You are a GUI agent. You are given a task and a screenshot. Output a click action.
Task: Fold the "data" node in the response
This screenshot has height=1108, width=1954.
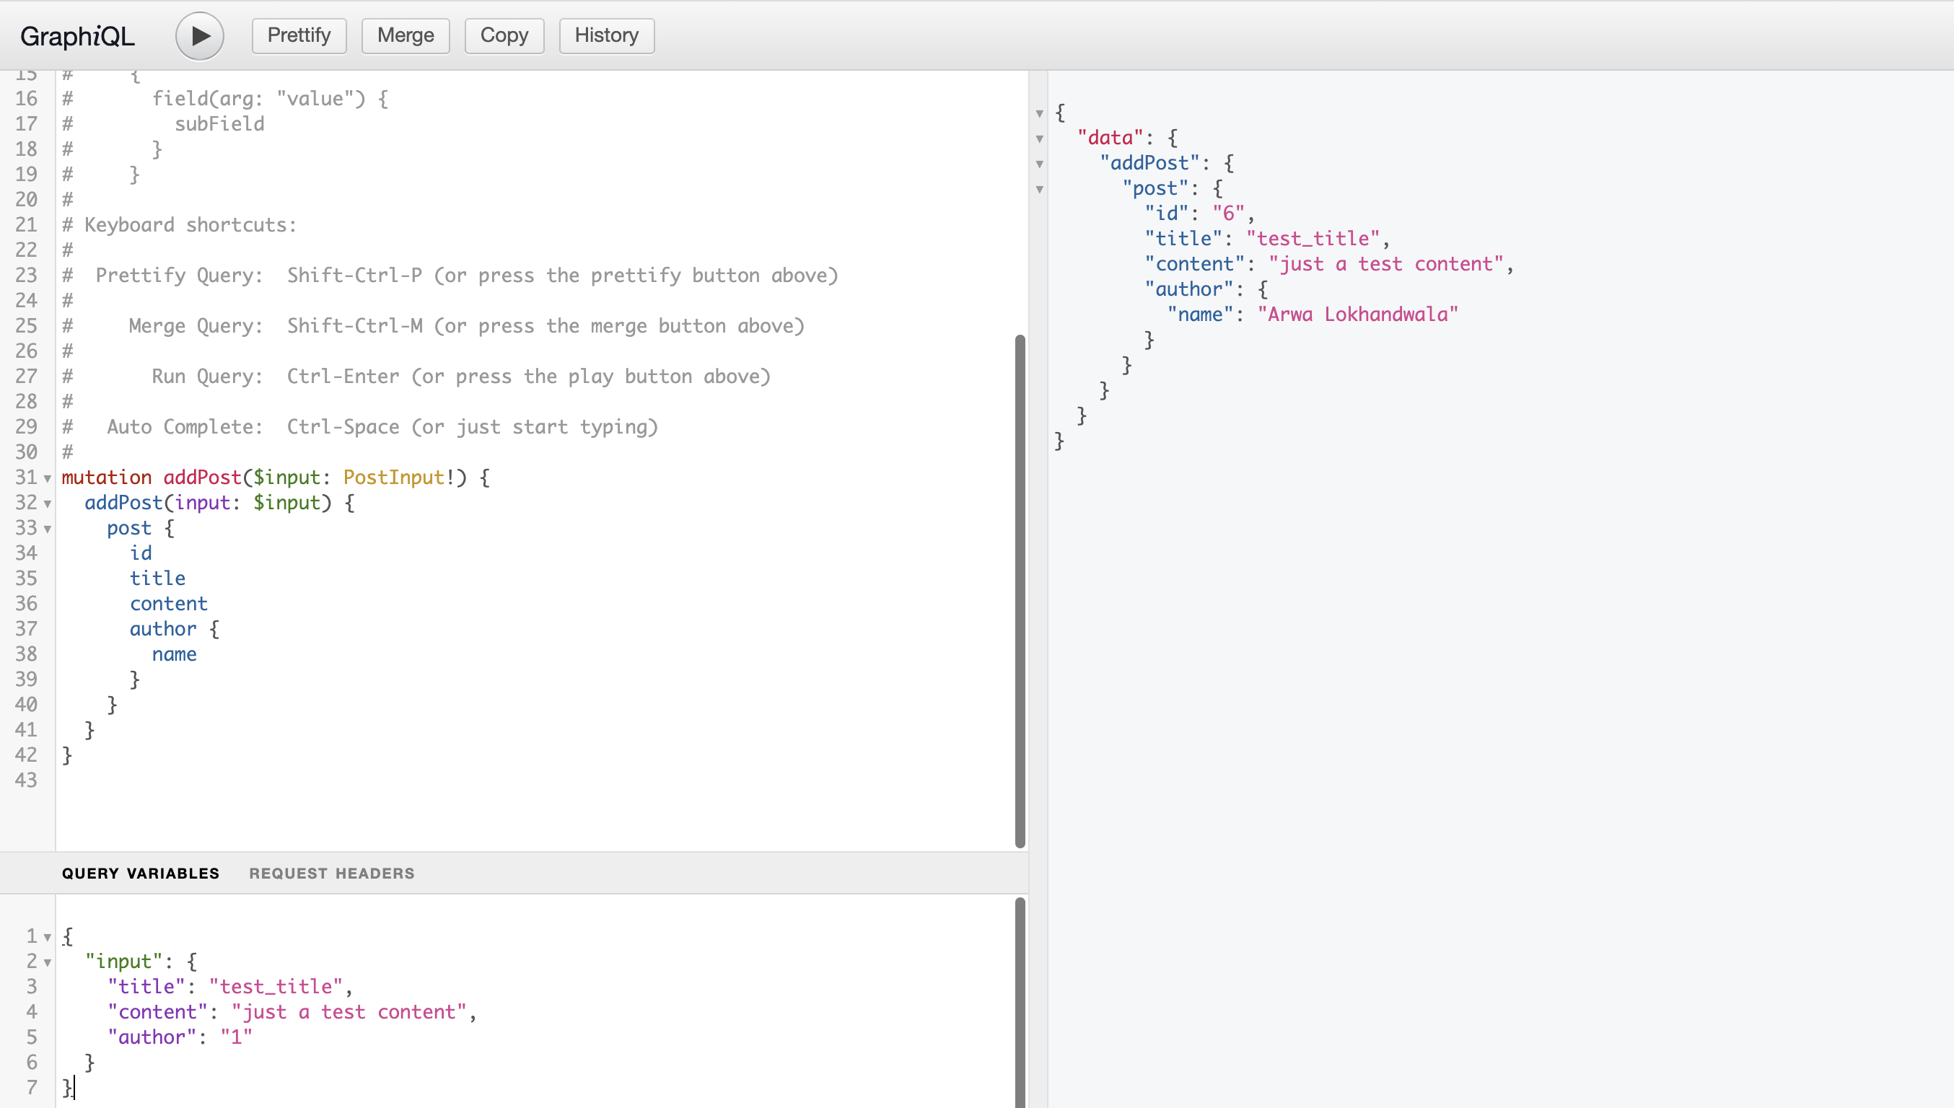tap(1039, 139)
